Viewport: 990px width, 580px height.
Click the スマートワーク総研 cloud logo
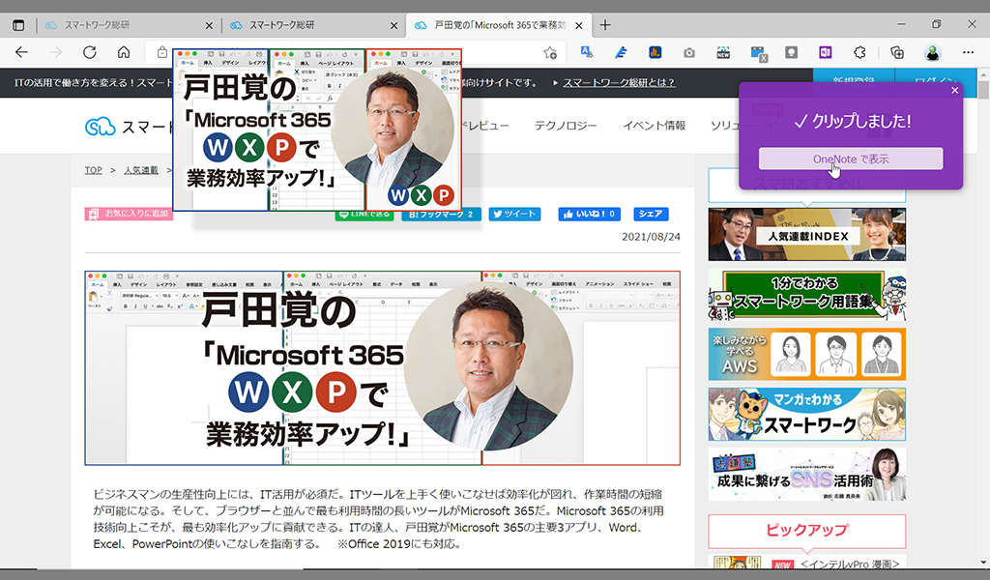(100, 127)
